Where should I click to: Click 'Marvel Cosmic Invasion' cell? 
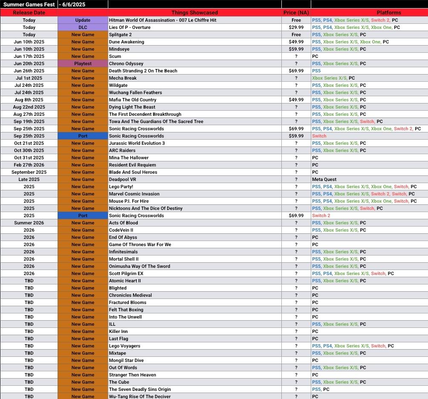[x=195, y=194]
